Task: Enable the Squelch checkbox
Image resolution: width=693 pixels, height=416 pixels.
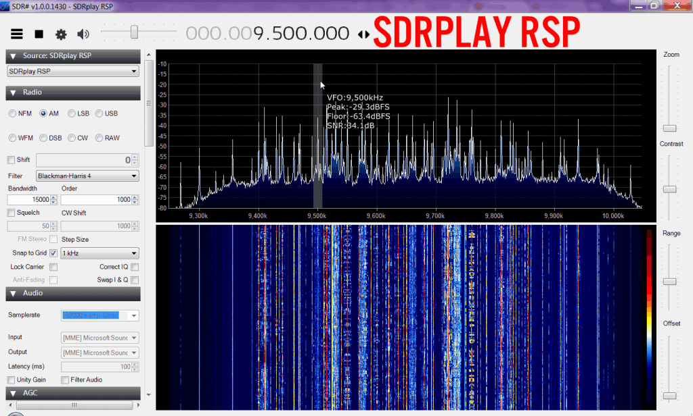Action: click(11, 213)
